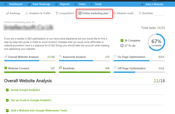Click the Tools wrench icon
Image resolution: width=175 pixels, height=114 pixels.
pyautogui.click(x=92, y=4)
